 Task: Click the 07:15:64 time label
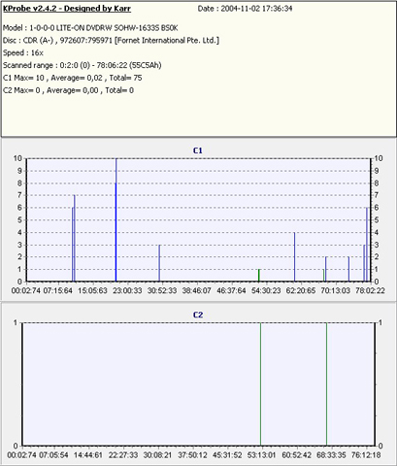tap(57, 290)
